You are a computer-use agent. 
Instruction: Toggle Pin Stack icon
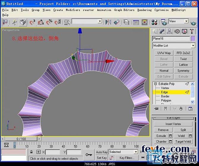[156, 109]
